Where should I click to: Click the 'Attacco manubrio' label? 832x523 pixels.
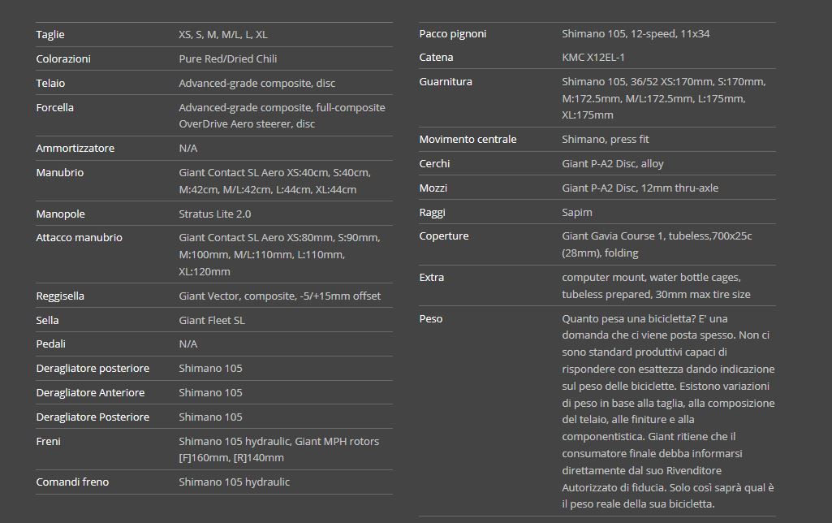(x=79, y=238)
